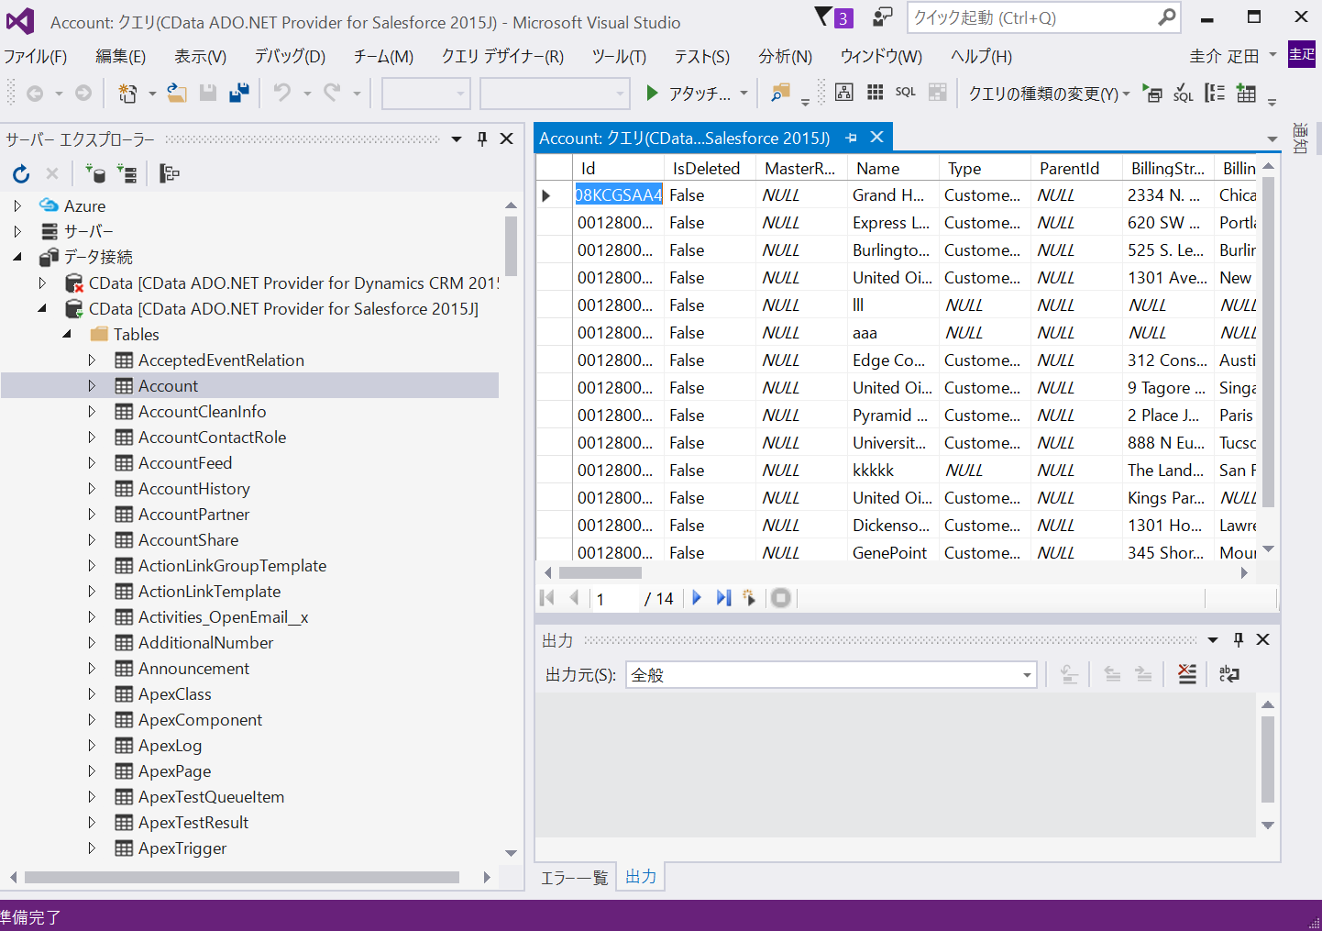Unpin the Server Explorer panel
This screenshot has width=1322, height=931.
coord(481,139)
